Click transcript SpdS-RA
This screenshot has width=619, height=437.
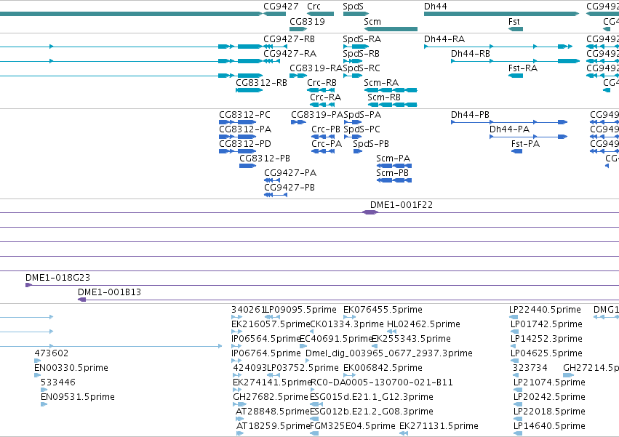coord(356,47)
